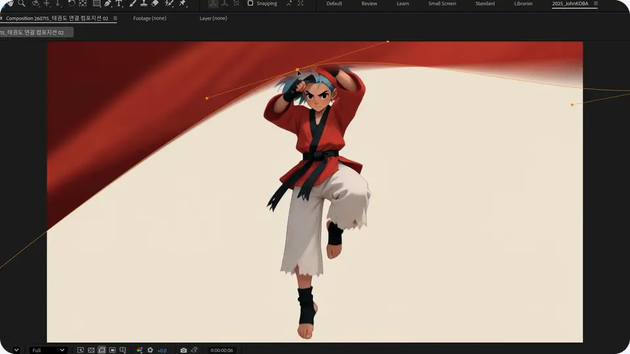Select the Rotation tool
The height and width of the screenshot is (354, 630).
pos(72,3)
